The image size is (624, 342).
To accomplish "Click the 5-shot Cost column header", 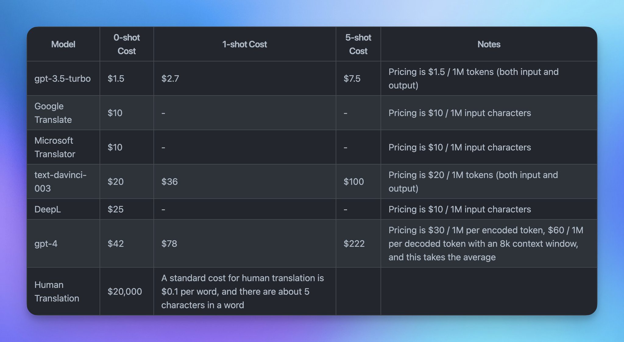I will (x=358, y=44).
